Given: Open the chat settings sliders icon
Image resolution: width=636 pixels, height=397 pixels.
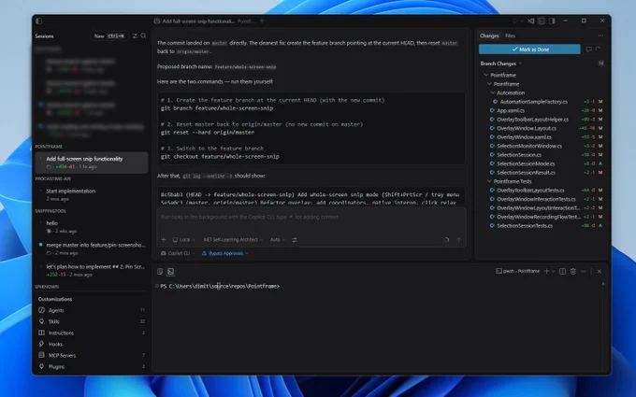Looking at the screenshot, I should tap(295, 240).
